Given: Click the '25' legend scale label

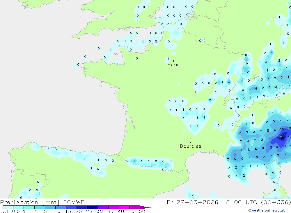Looking at the screenshot, I should coord(89,211).
